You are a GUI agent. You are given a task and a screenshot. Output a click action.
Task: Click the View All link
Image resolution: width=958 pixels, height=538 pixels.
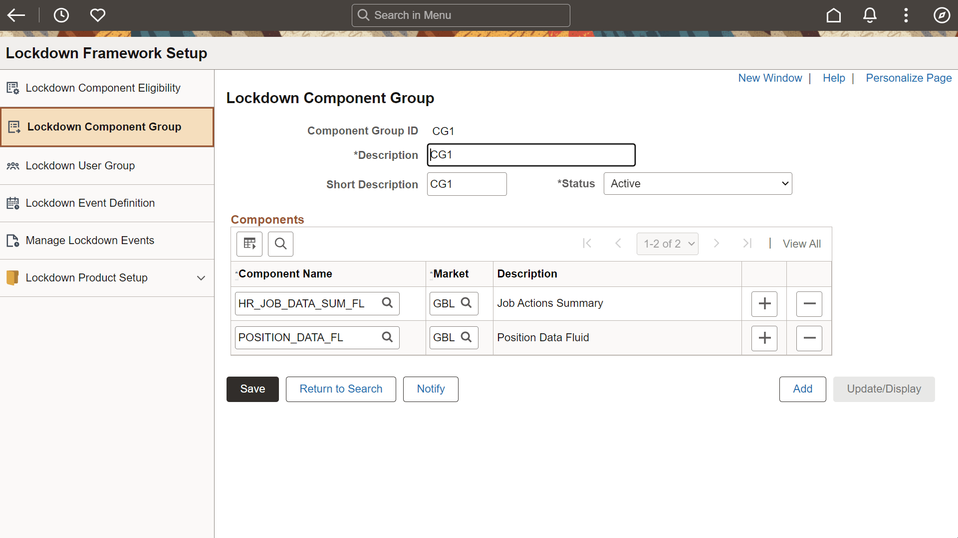pos(801,244)
